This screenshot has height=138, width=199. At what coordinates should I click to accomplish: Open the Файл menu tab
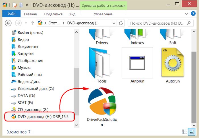coord(12,14)
